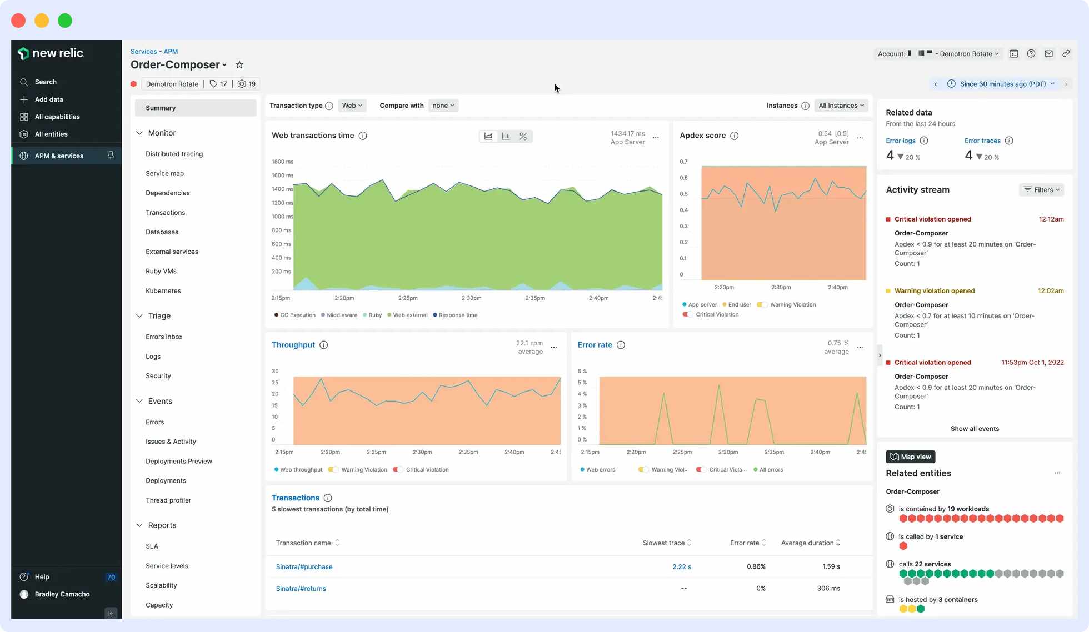Open the Compare with none dropdown
Viewport: 1089px width, 632px height.
443,106
